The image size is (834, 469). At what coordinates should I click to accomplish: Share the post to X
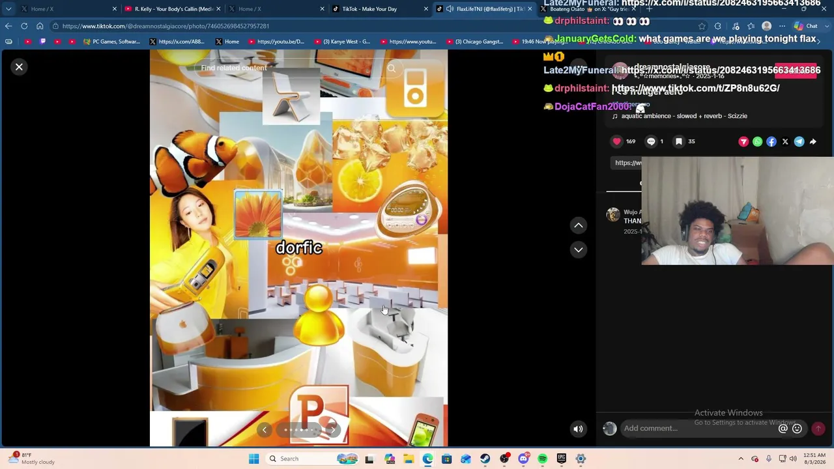tap(785, 141)
